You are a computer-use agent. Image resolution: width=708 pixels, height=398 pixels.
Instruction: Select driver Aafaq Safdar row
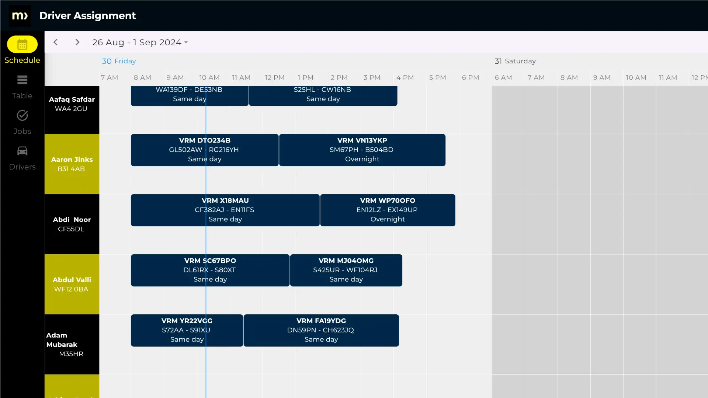72,110
